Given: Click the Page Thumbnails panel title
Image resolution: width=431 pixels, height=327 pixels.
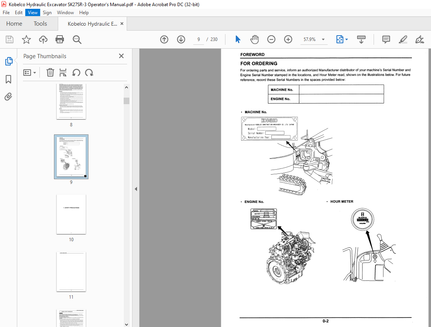Looking at the screenshot, I should (45, 56).
